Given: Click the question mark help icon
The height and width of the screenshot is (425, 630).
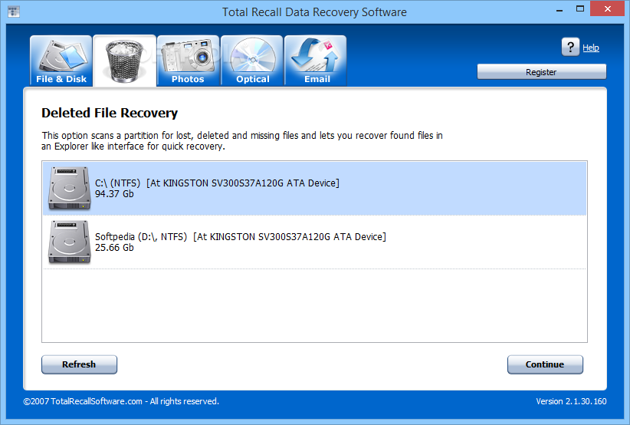Looking at the screenshot, I should (x=570, y=47).
